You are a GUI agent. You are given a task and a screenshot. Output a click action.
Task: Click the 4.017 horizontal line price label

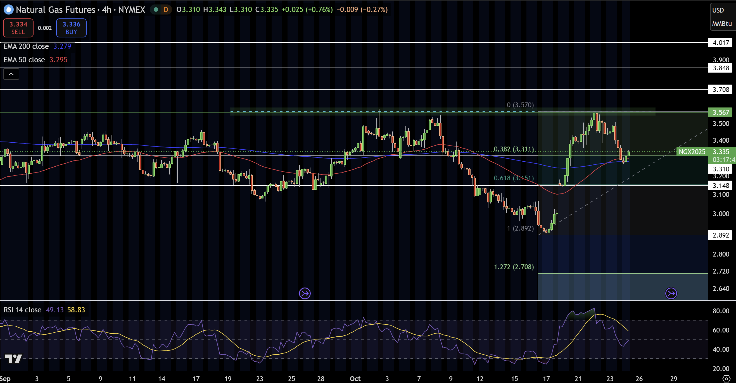721,43
